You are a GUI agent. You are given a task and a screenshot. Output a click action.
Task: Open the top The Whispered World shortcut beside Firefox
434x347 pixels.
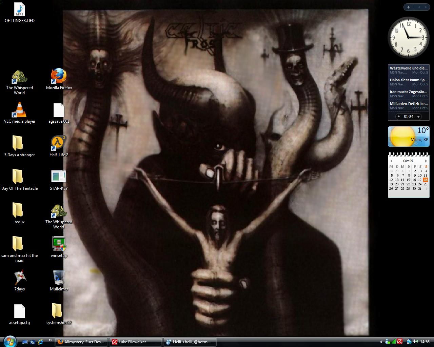[x=19, y=77]
